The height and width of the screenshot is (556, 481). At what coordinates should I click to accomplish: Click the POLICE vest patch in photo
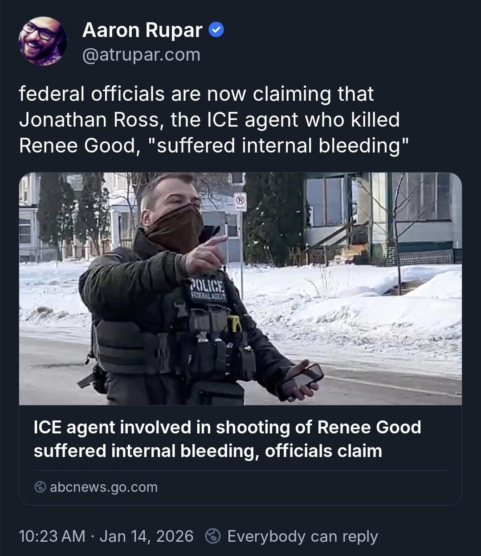coord(208,289)
